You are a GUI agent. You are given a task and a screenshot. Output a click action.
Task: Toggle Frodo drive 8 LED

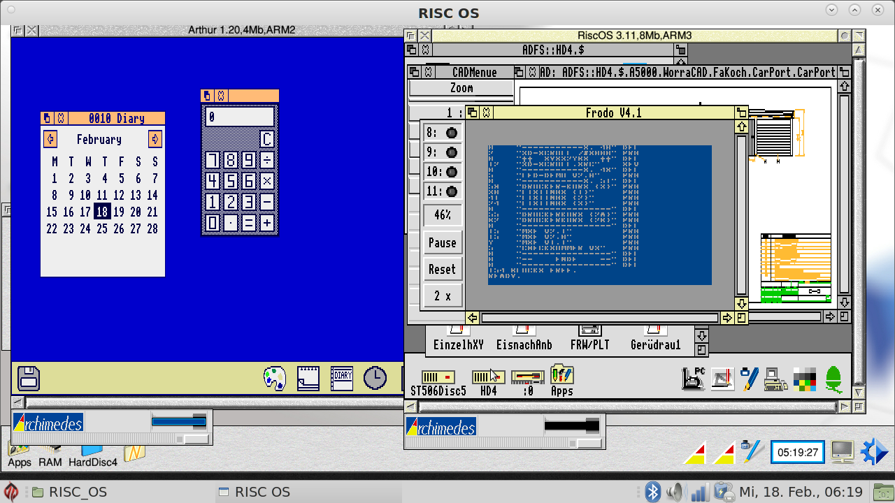click(452, 133)
